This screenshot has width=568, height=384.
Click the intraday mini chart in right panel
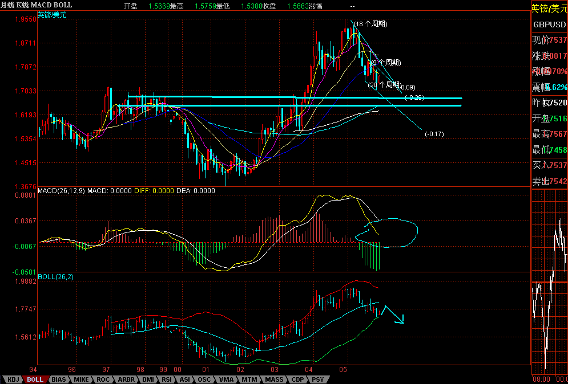(550, 282)
